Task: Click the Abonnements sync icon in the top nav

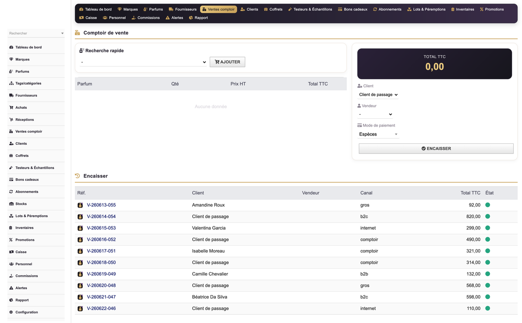Action: [x=375, y=9]
